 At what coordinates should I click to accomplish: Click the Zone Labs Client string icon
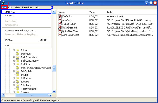click(x=60, y=35)
